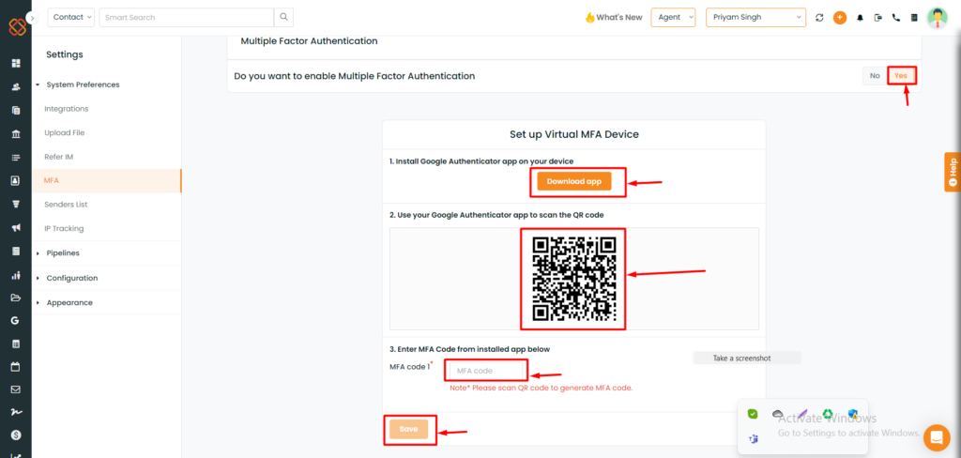Click the Download app button
This screenshot has height=458, width=961.
point(574,181)
